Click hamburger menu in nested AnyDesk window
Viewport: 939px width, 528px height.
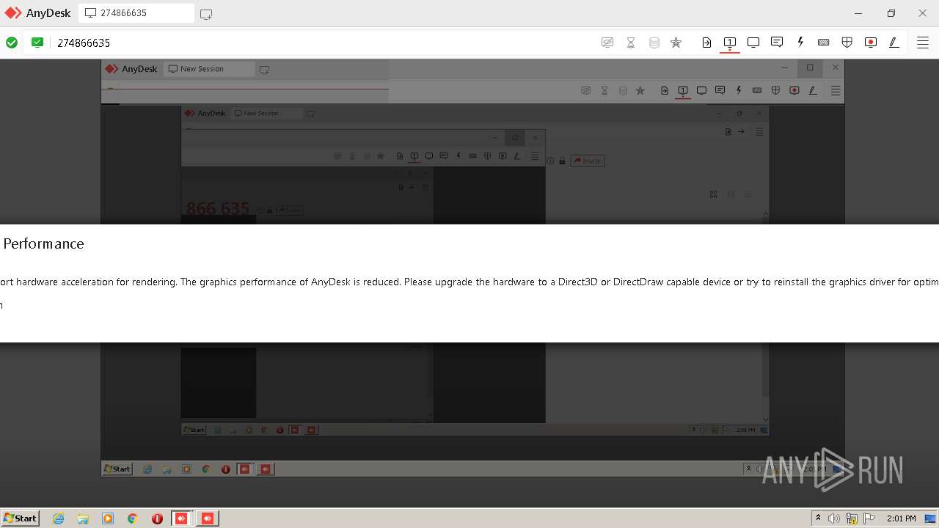(836, 90)
